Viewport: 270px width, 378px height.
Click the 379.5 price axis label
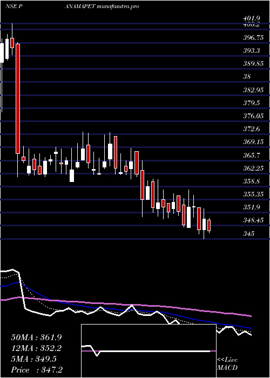pyautogui.click(x=251, y=103)
